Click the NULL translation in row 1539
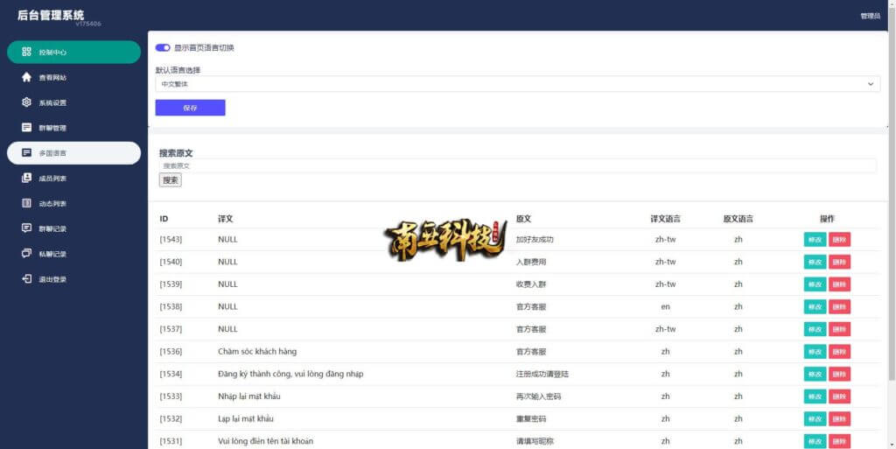The height and width of the screenshot is (449, 896). click(x=227, y=284)
